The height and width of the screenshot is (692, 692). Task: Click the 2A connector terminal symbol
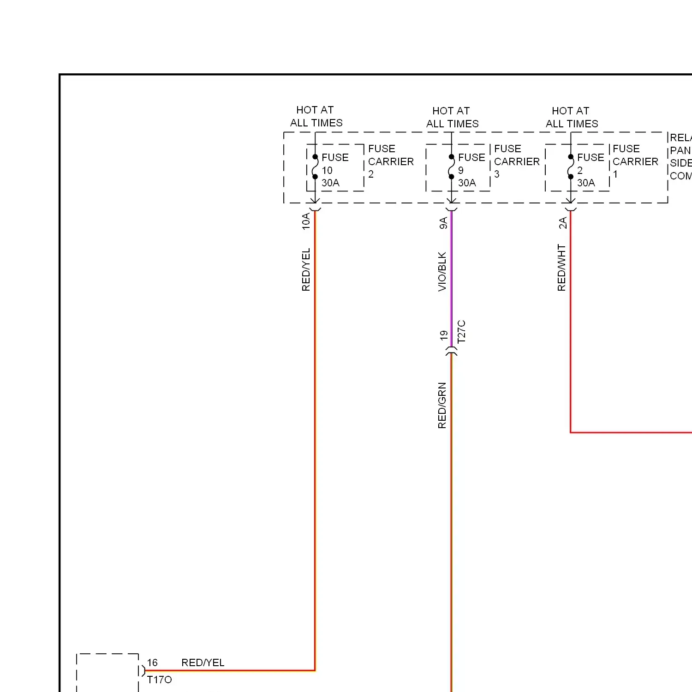pyautogui.click(x=571, y=209)
